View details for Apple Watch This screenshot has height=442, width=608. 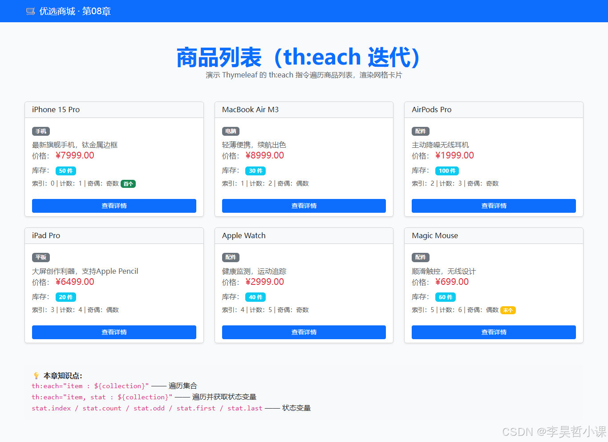point(304,332)
